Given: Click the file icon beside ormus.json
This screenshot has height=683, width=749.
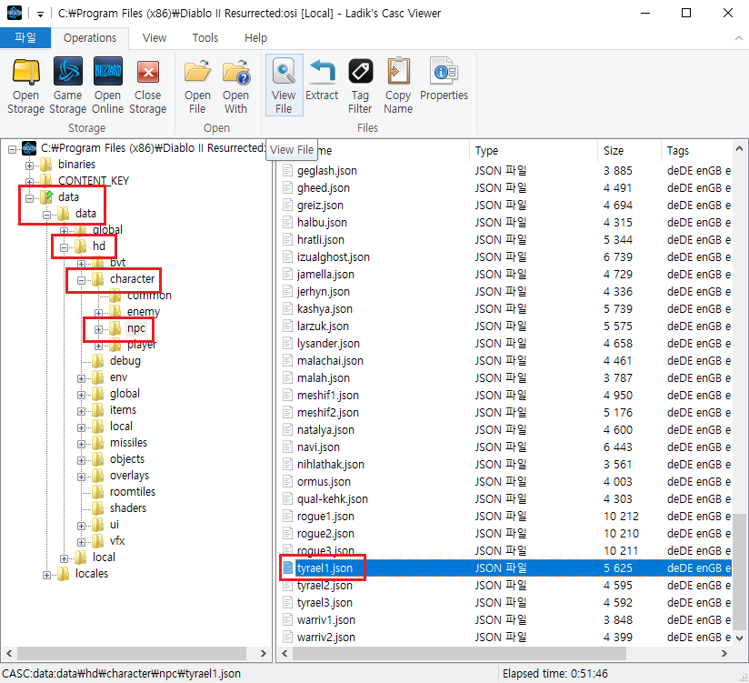Looking at the screenshot, I should click(287, 482).
